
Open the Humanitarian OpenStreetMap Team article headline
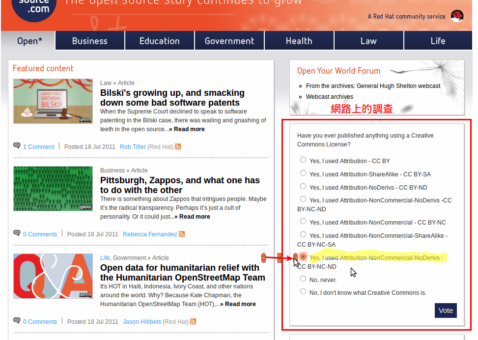[x=183, y=273]
